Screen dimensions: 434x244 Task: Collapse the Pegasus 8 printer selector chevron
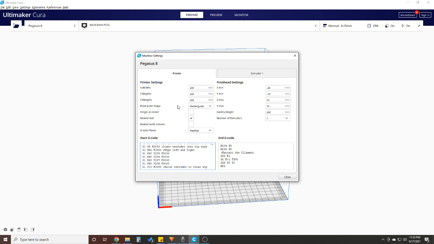tap(75, 26)
